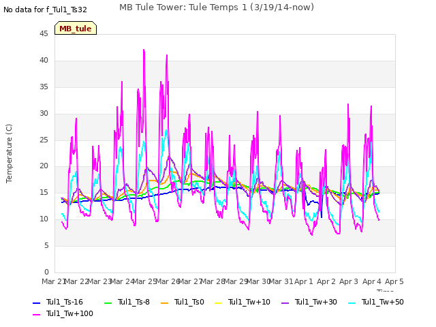The height and width of the screenshot is (327, 436).
Task: Click the magenta Tul1_Tw+100 legend swatch
Action: tap(36, 315)
